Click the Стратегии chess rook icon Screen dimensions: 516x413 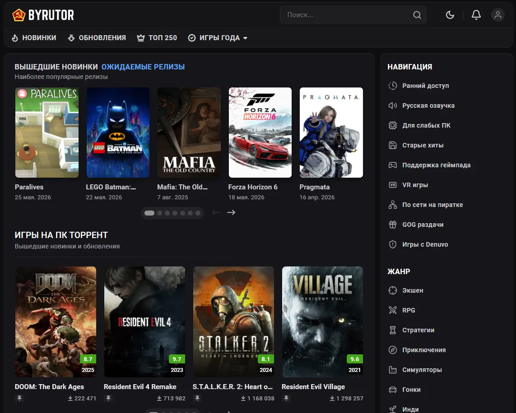click(393, 330)
